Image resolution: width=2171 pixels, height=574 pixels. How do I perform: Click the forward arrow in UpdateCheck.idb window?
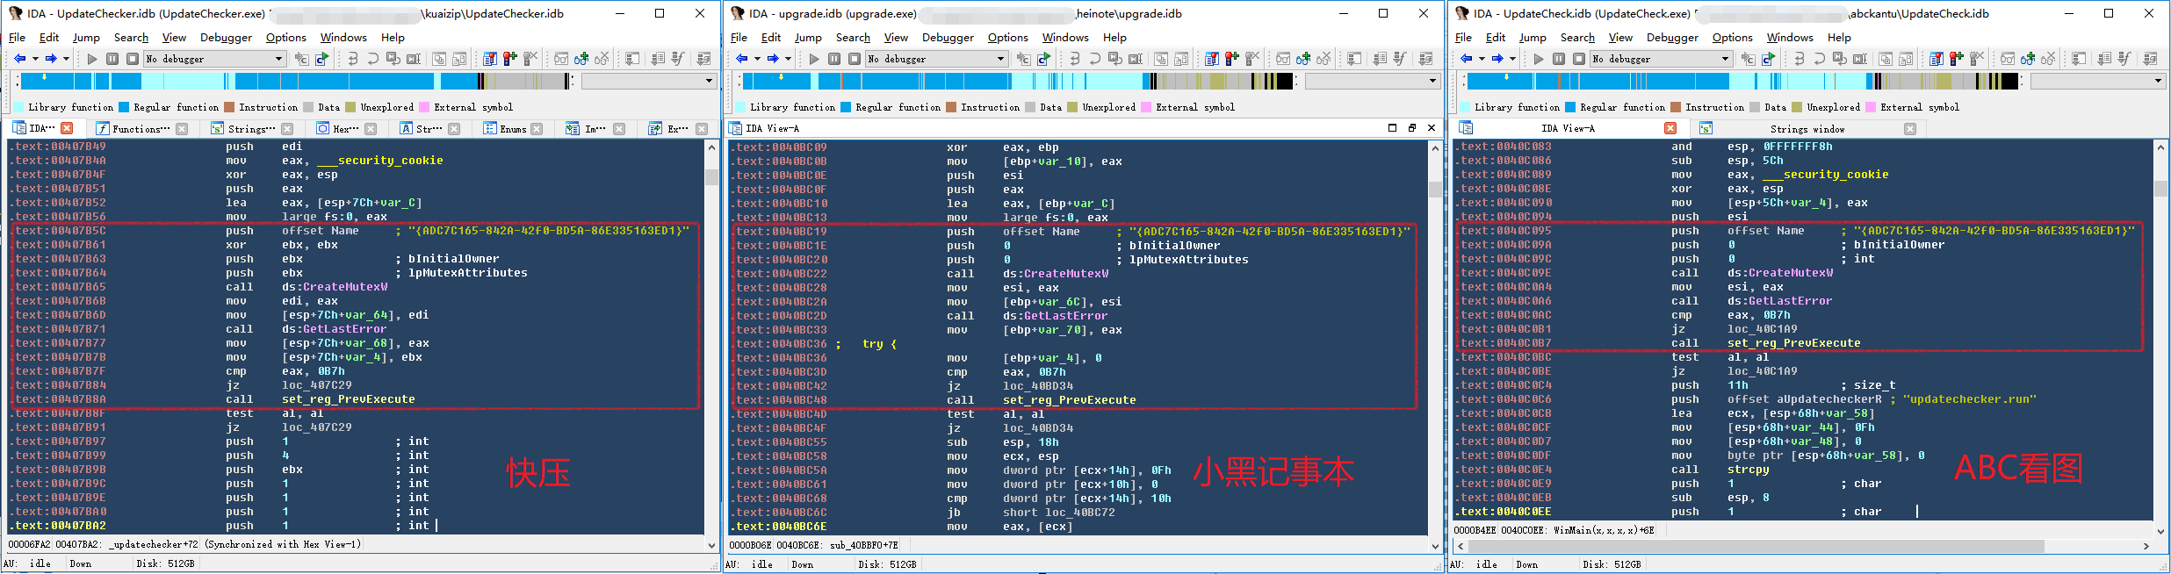[x=1497, y=59]
